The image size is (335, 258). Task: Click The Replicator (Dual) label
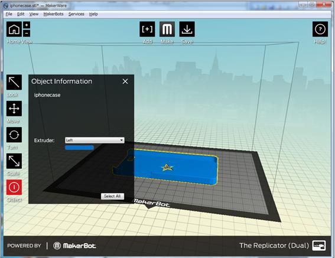[x=274, y=246]
